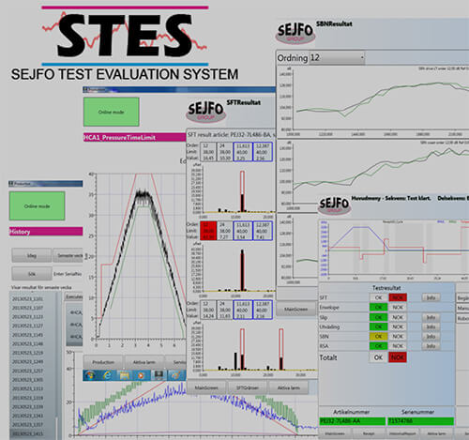Screen dimensions: 469x440
Task: Click the Production button below pressure graph
Action: [x=103, y=362]
